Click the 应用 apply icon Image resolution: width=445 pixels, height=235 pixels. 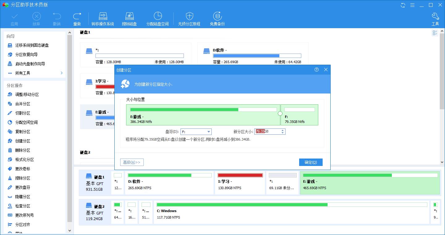coord(15,18)
